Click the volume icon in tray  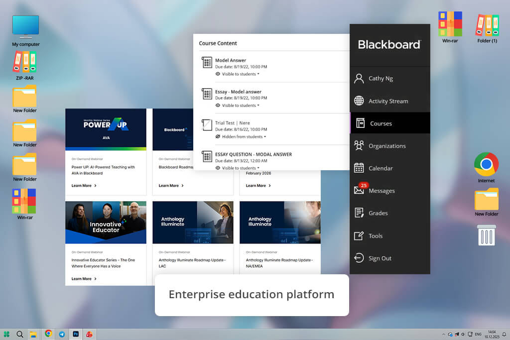click(463, 334)
